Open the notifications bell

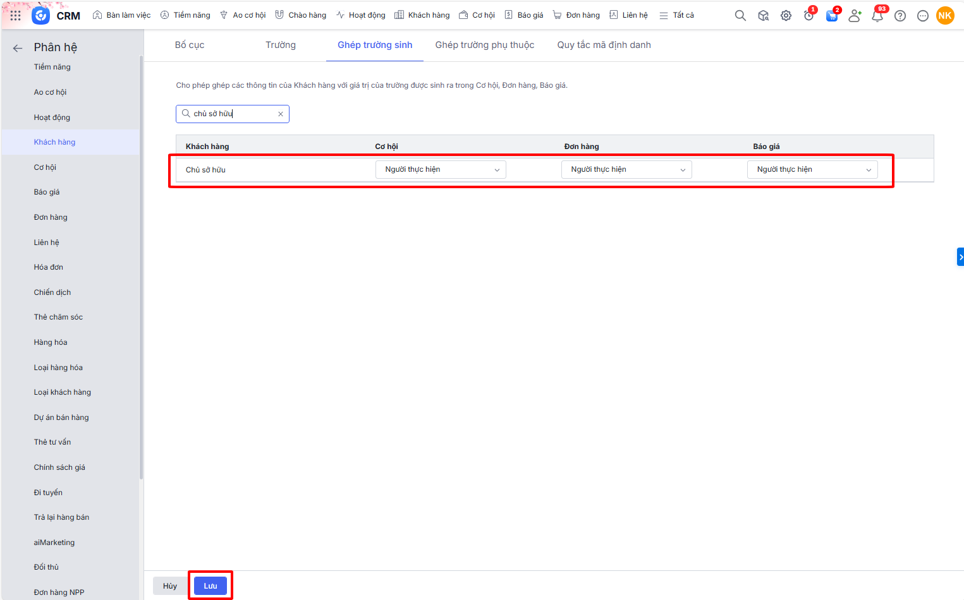point(877,16)
